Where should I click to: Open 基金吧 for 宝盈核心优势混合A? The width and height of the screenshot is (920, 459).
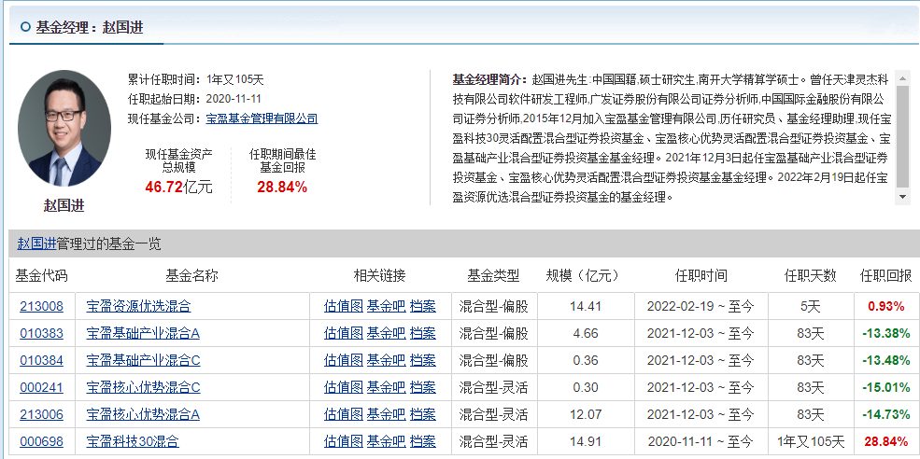click(x=386, y=414)
